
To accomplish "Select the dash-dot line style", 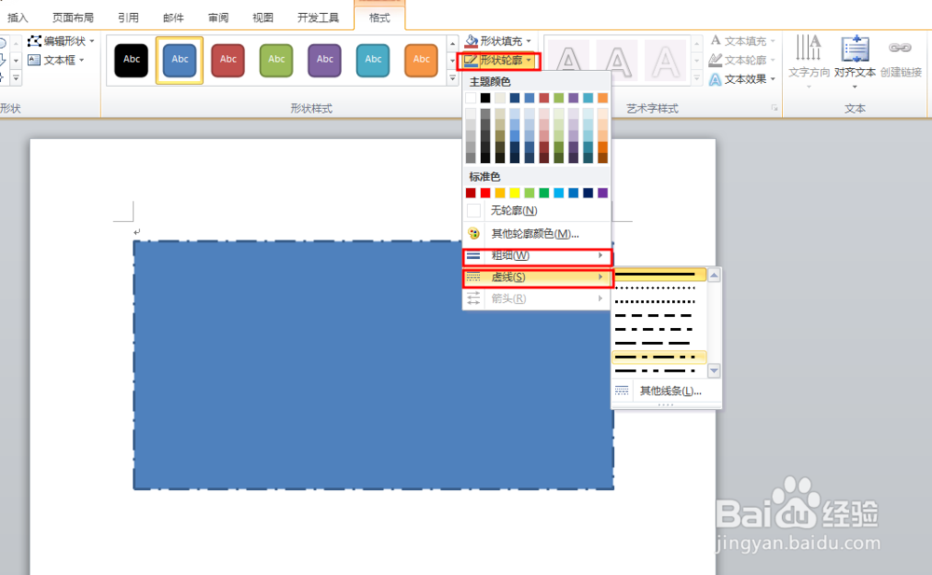I will coord(659,329).
